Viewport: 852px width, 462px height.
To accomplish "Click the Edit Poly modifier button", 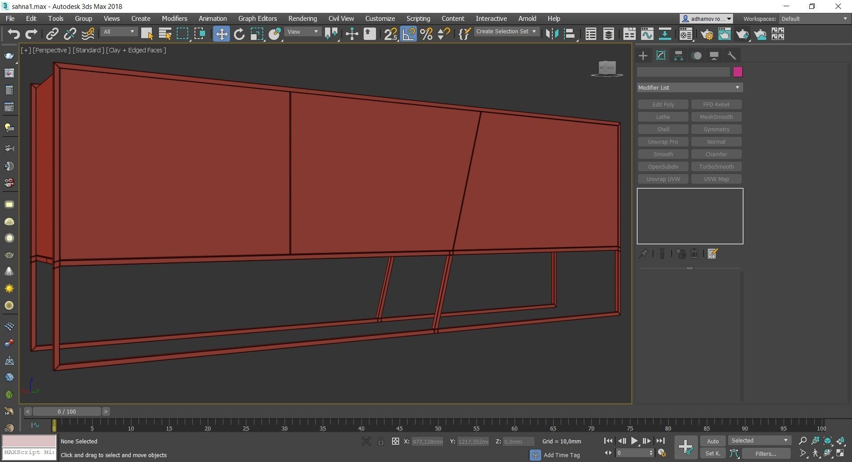I will pyautogui.click(x=663, y=104).
